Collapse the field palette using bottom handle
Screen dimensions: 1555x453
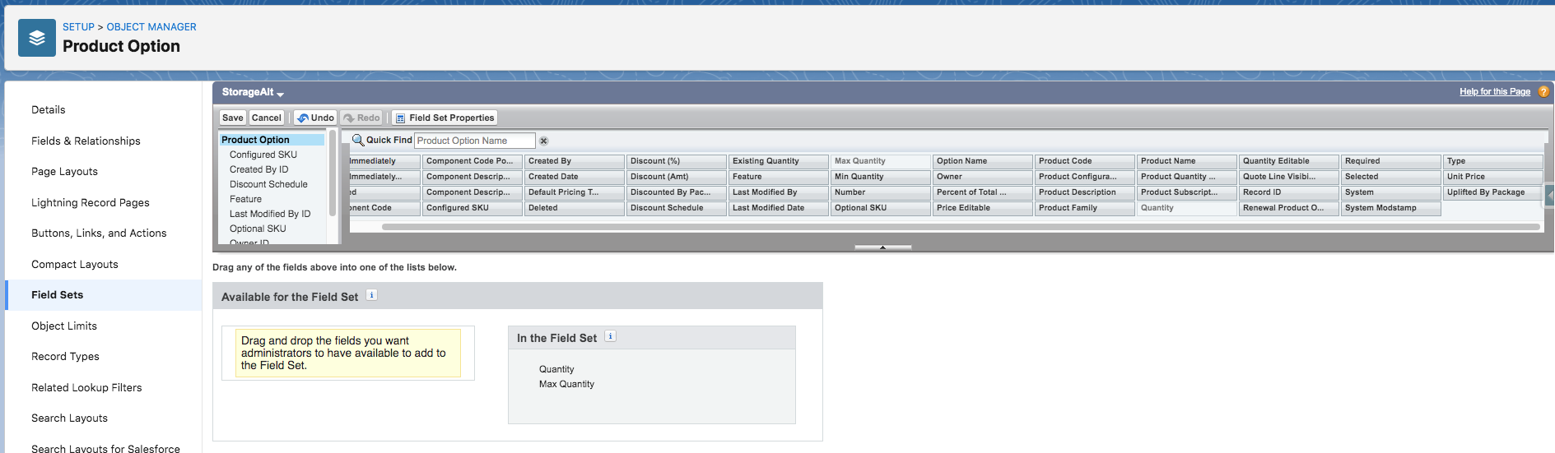[882, 247]
